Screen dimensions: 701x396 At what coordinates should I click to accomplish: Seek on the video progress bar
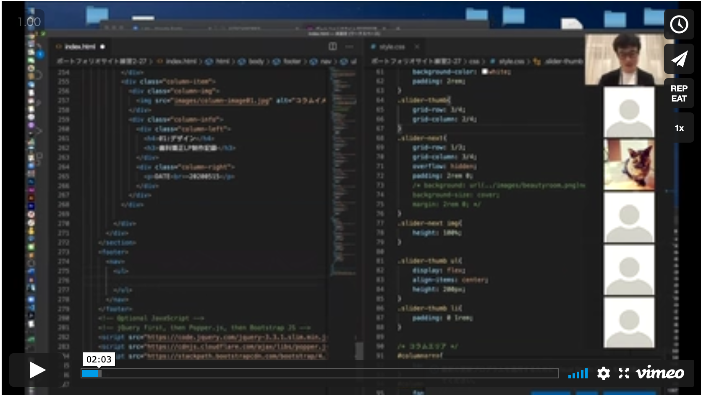(319, 373)
